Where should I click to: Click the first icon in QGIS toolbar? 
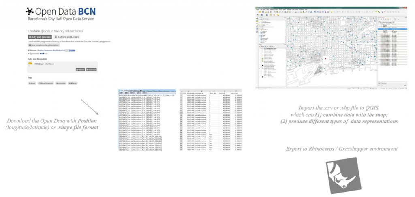tap(257, 12)
